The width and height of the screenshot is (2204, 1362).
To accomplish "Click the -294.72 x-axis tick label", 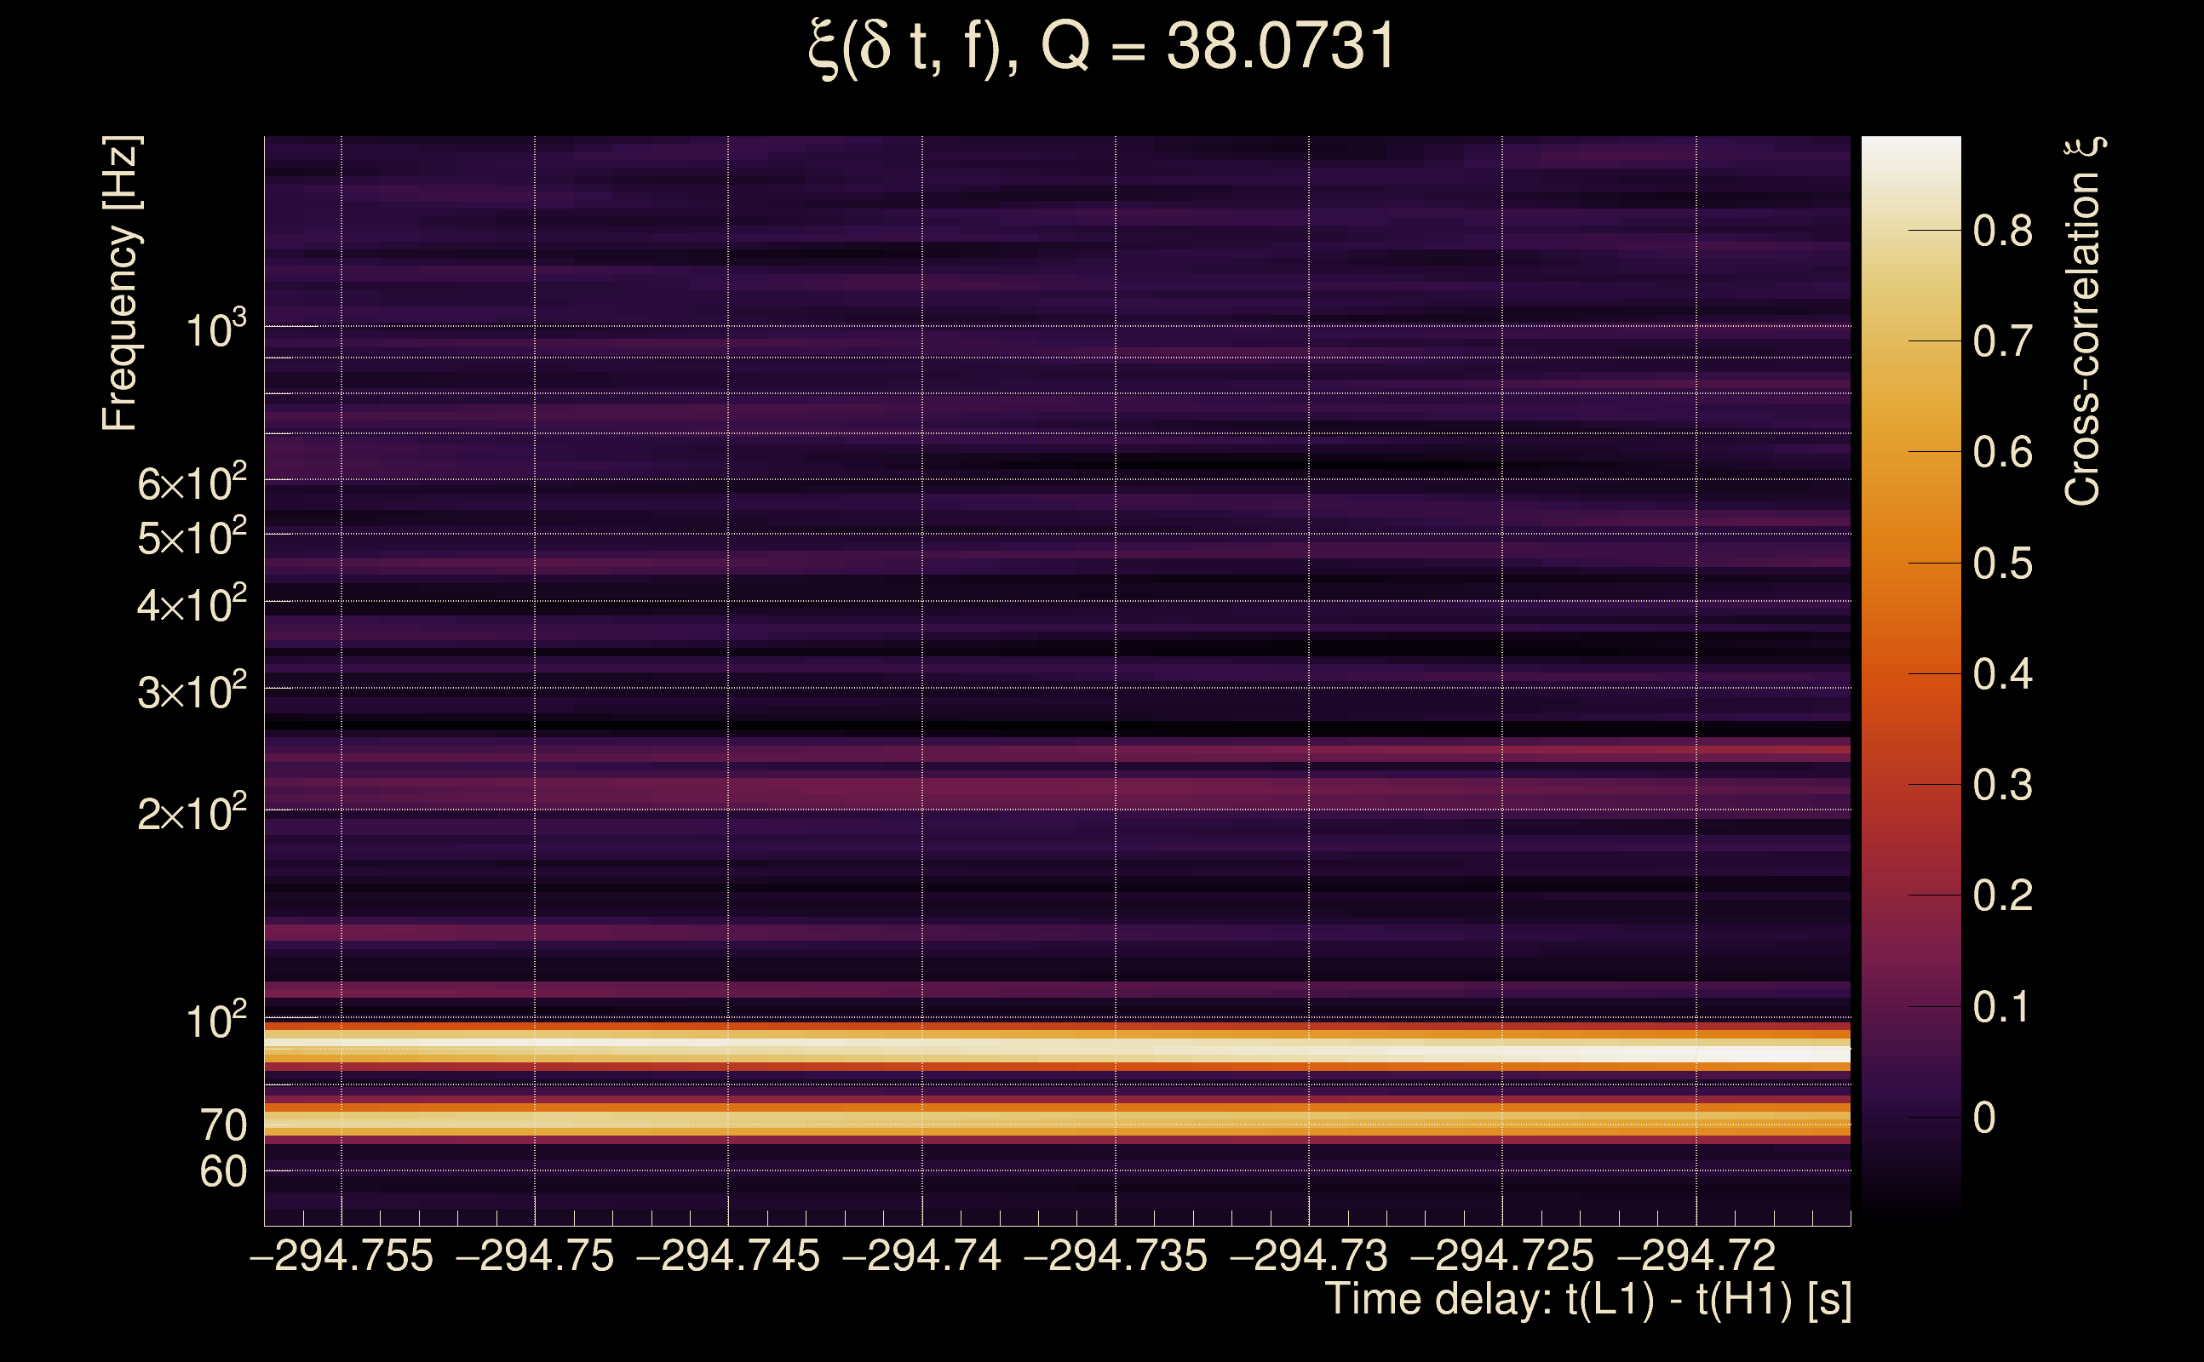I will 1696,1256.
